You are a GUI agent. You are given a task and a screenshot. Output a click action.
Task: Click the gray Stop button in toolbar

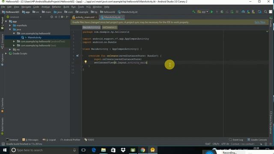pyautogui.click(x=237, y=12)
